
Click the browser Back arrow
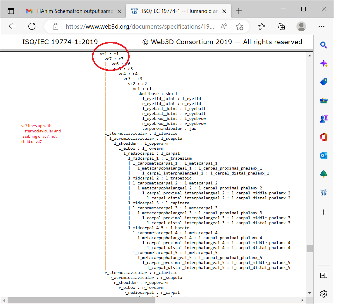point(13,26)
